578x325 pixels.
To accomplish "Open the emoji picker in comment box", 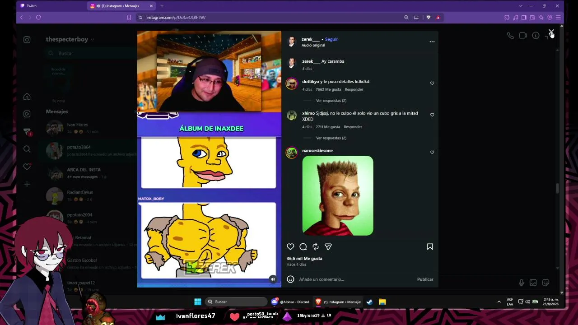I will click(x=290, y=279).
